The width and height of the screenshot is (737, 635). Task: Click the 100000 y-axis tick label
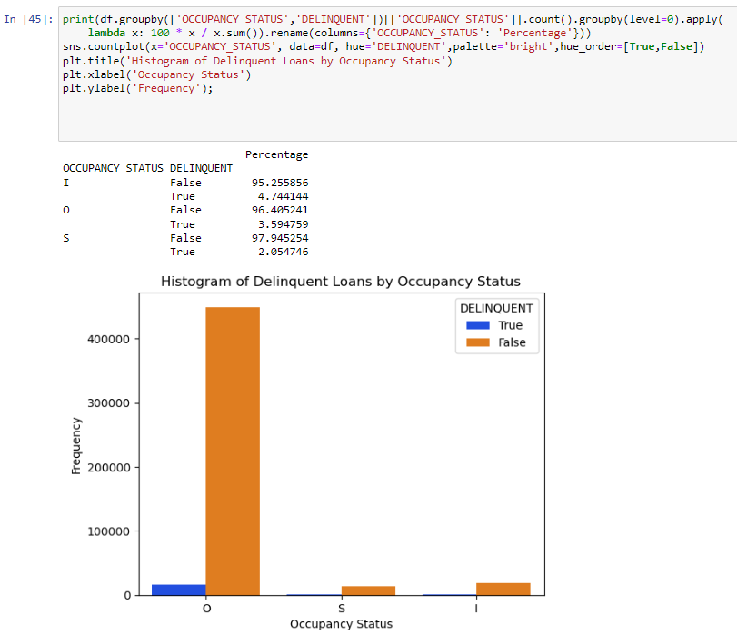108,531
